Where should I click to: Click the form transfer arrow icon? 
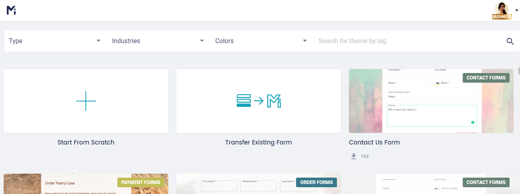point(258,101)
